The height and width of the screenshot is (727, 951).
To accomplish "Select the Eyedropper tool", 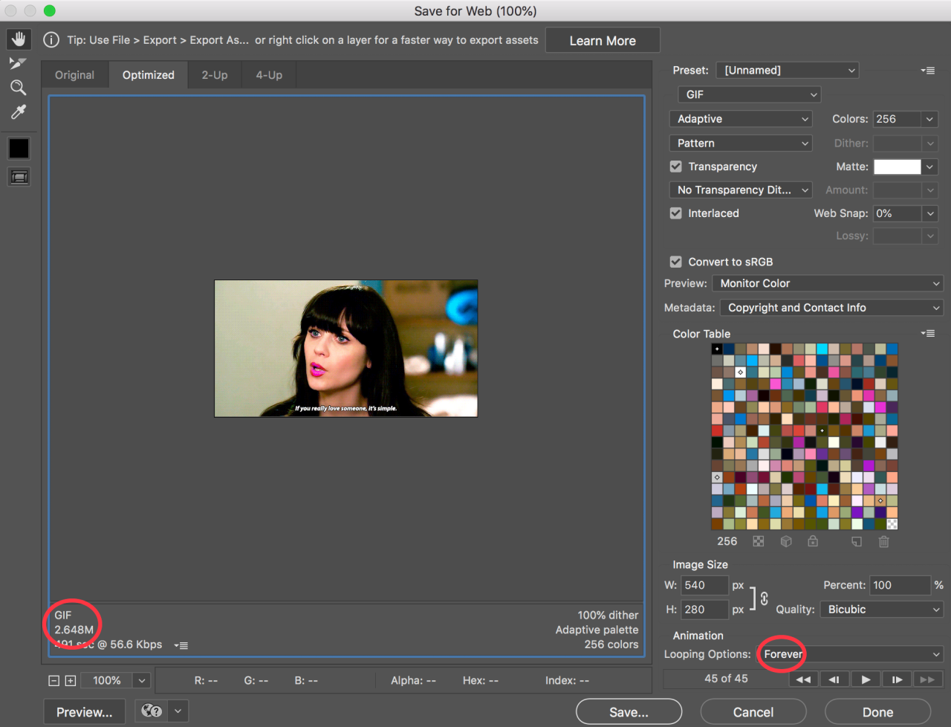I will click(19, 112).
